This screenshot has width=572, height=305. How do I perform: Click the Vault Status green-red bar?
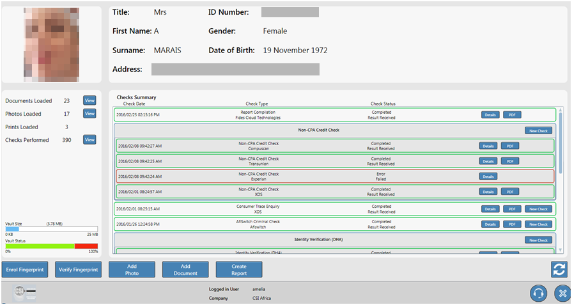51,246
